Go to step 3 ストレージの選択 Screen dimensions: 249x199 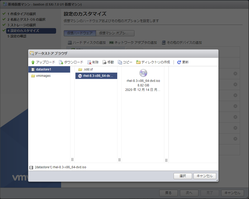pos(22,25)
